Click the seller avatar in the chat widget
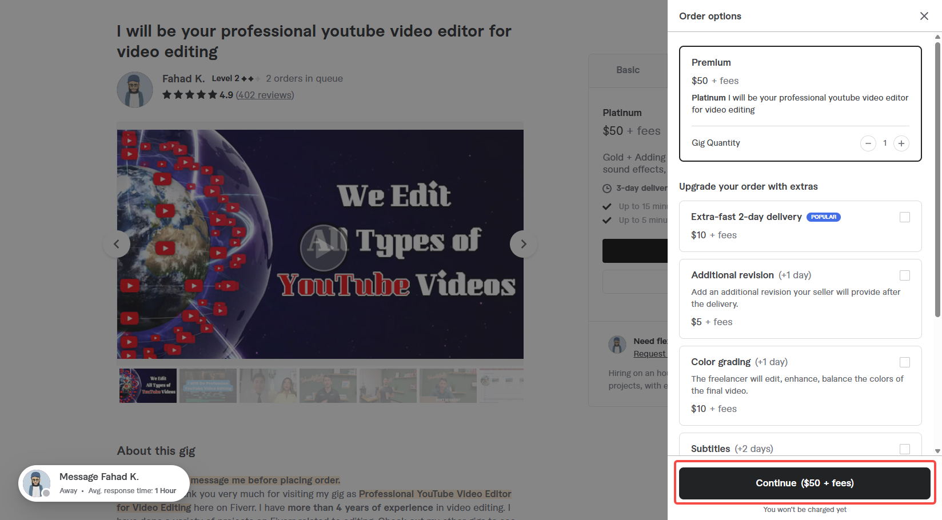The height and width of the screenshot is (520, 942). [36, 483]
